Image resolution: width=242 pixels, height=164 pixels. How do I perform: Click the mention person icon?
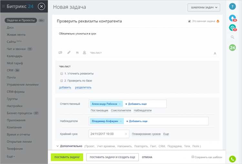[x=85, y=53]
